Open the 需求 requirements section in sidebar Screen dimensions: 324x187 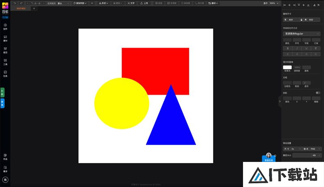tap(5, 169)
